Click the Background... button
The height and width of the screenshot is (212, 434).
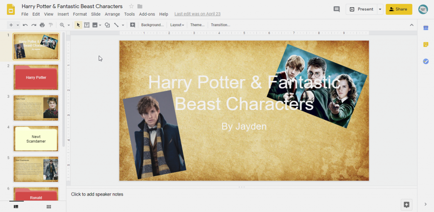coord(153,25)
